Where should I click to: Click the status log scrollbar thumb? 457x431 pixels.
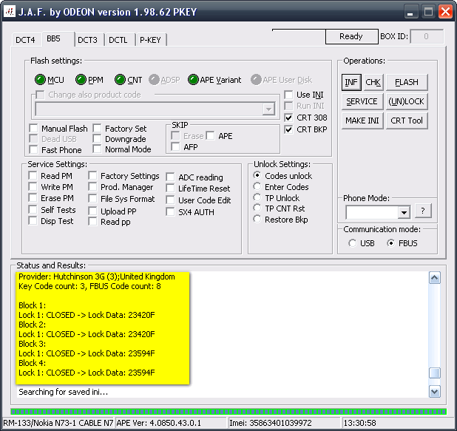434,373
